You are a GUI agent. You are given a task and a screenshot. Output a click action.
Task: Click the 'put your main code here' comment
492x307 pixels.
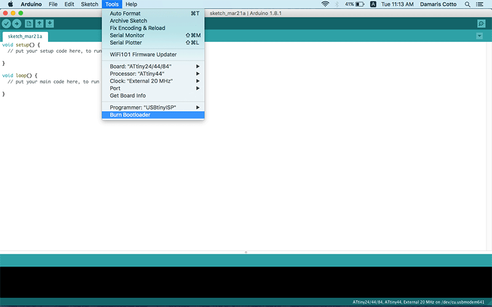tap(54, 82)
